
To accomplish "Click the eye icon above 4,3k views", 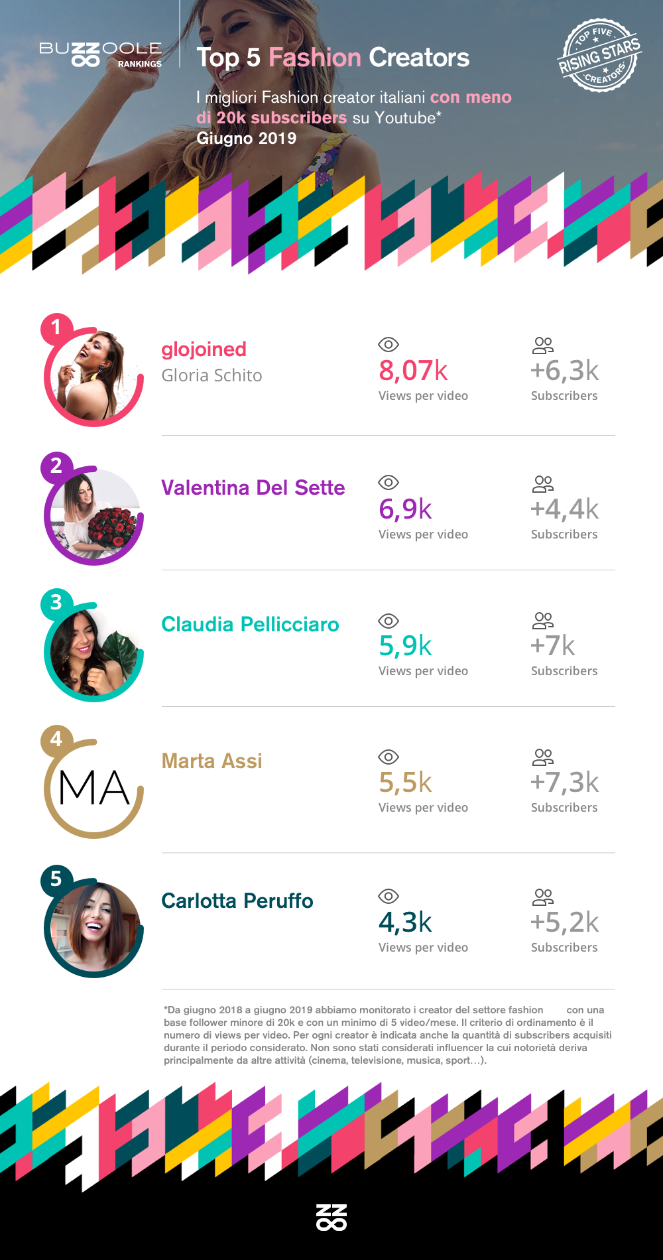I will (388, 896).
